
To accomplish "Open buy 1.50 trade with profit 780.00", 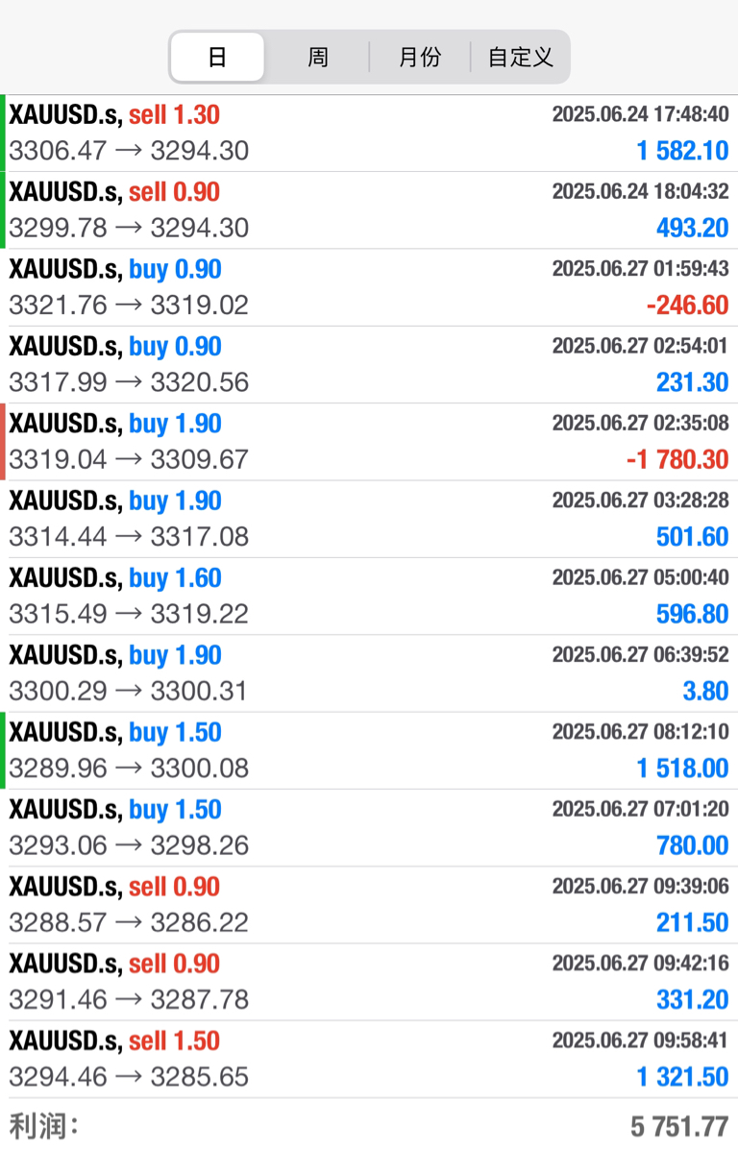I will (369, 828).
